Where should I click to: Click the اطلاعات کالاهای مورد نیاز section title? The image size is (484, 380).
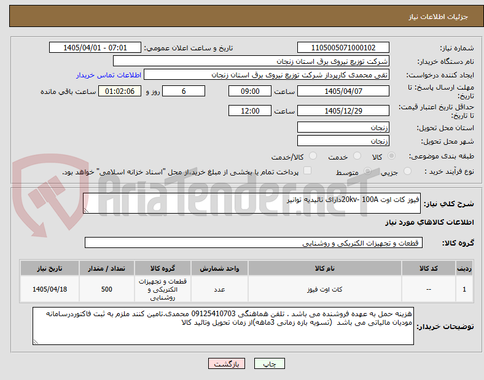[429, 222]
